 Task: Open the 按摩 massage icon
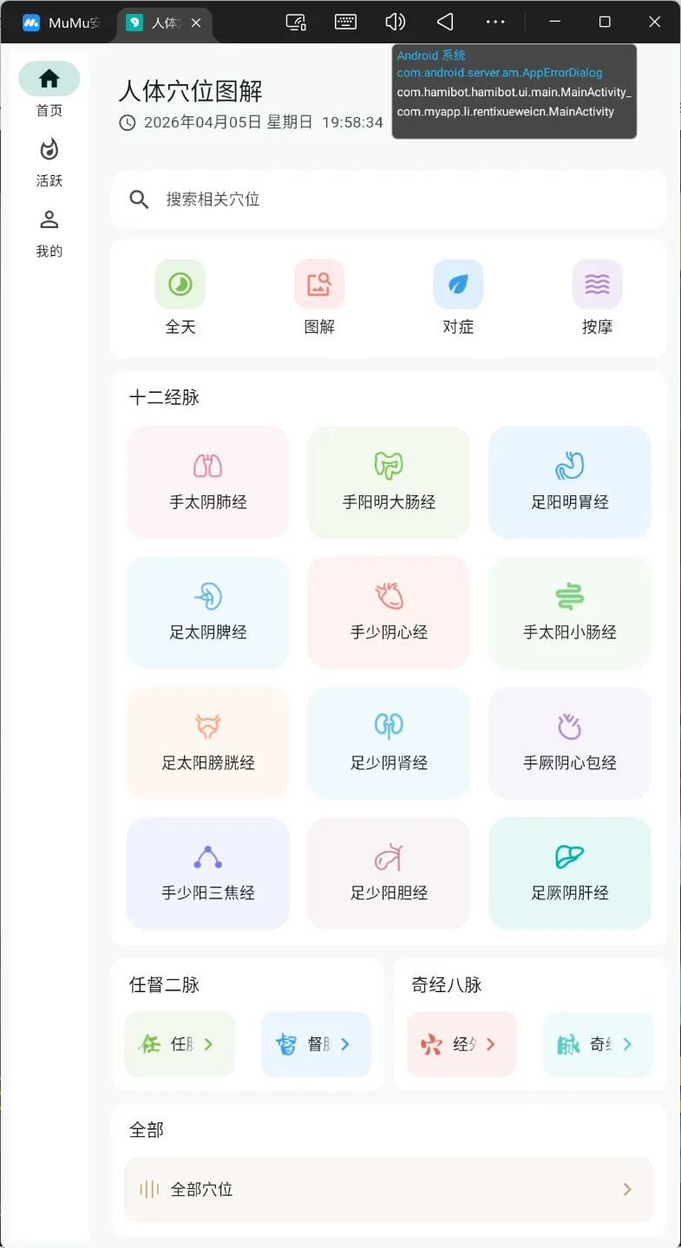(597, 284)
